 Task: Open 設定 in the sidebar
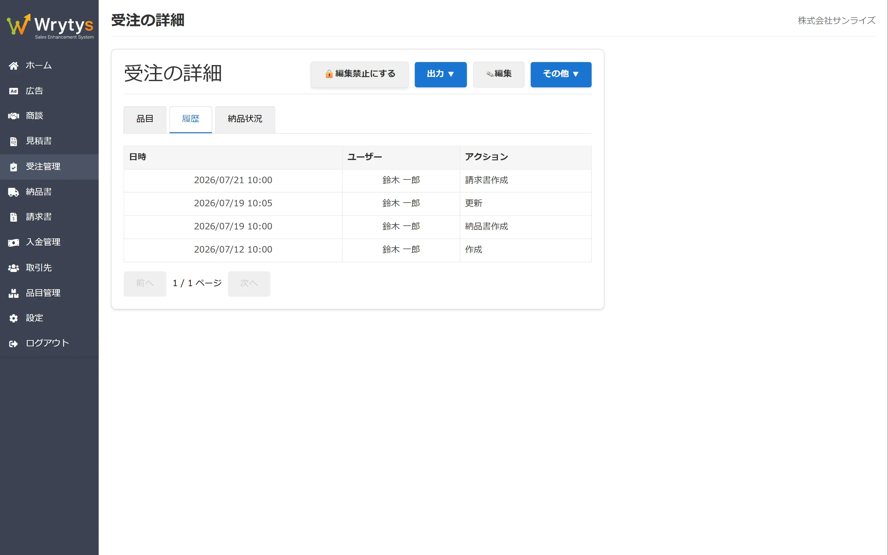(x=49, y=318)
